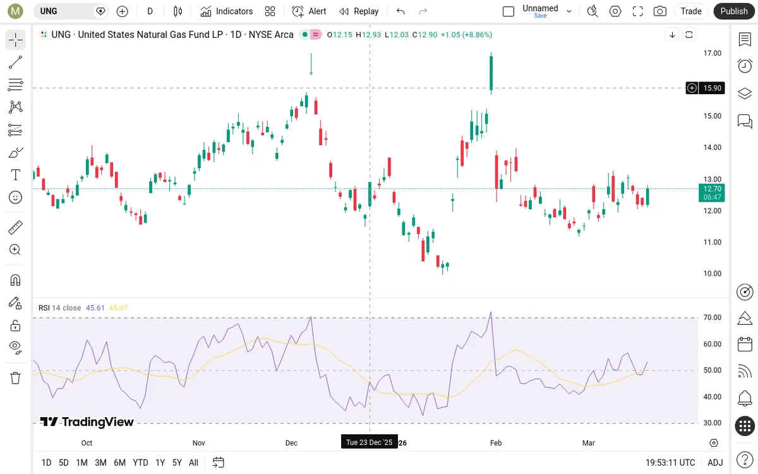
Task: Open chart settings hexagon icon
Action: point(615,11)
